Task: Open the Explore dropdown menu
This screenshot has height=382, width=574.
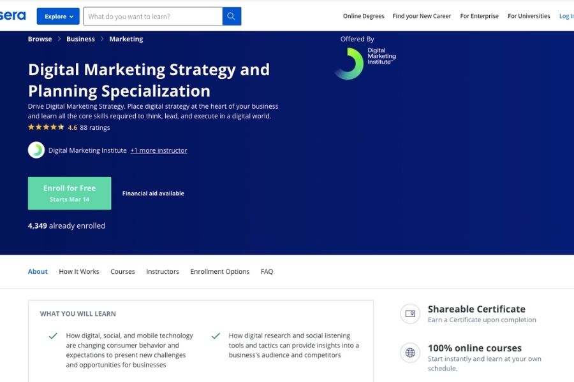Action: [58, 17]
